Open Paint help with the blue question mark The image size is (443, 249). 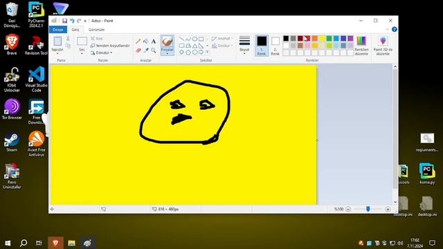point(394,29)
